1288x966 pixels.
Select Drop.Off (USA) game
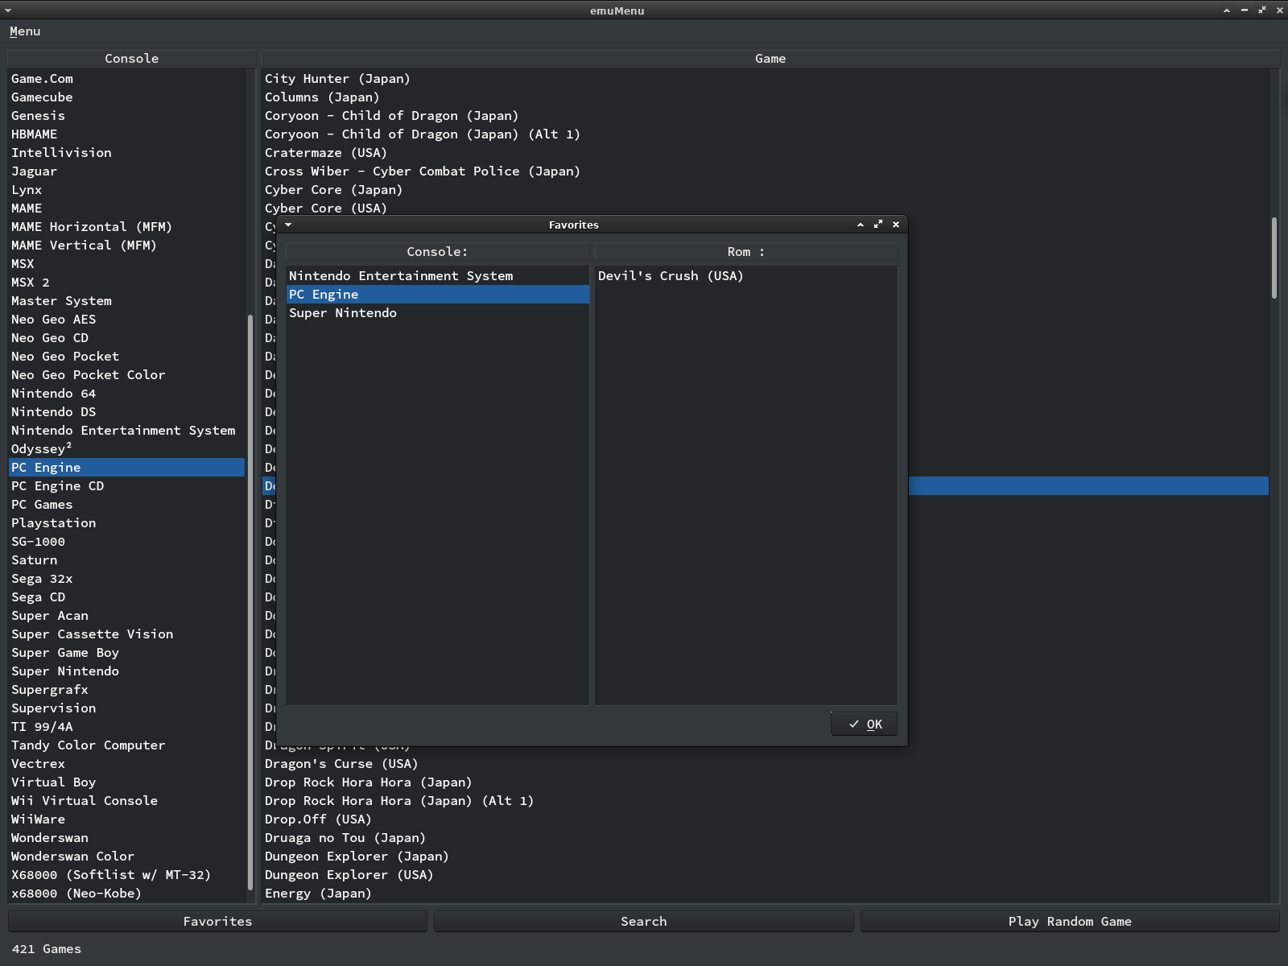pos(766,819)
